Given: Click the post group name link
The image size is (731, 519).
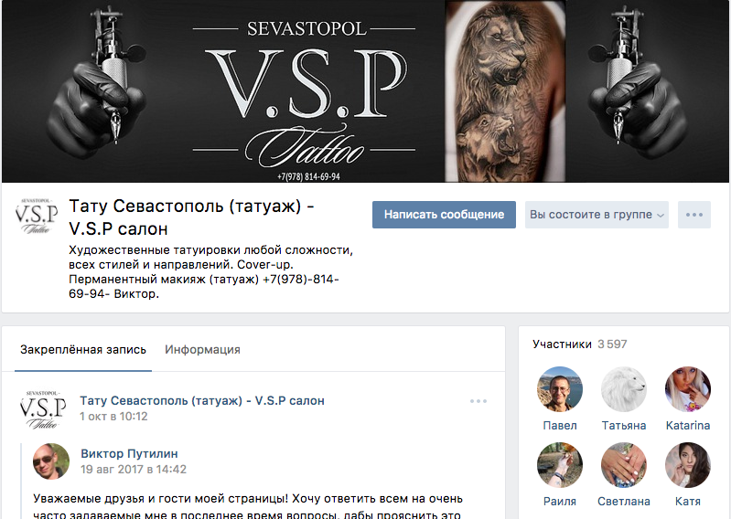Looking at the screenshot, I should pyautogui.click(x=202, y=401).
